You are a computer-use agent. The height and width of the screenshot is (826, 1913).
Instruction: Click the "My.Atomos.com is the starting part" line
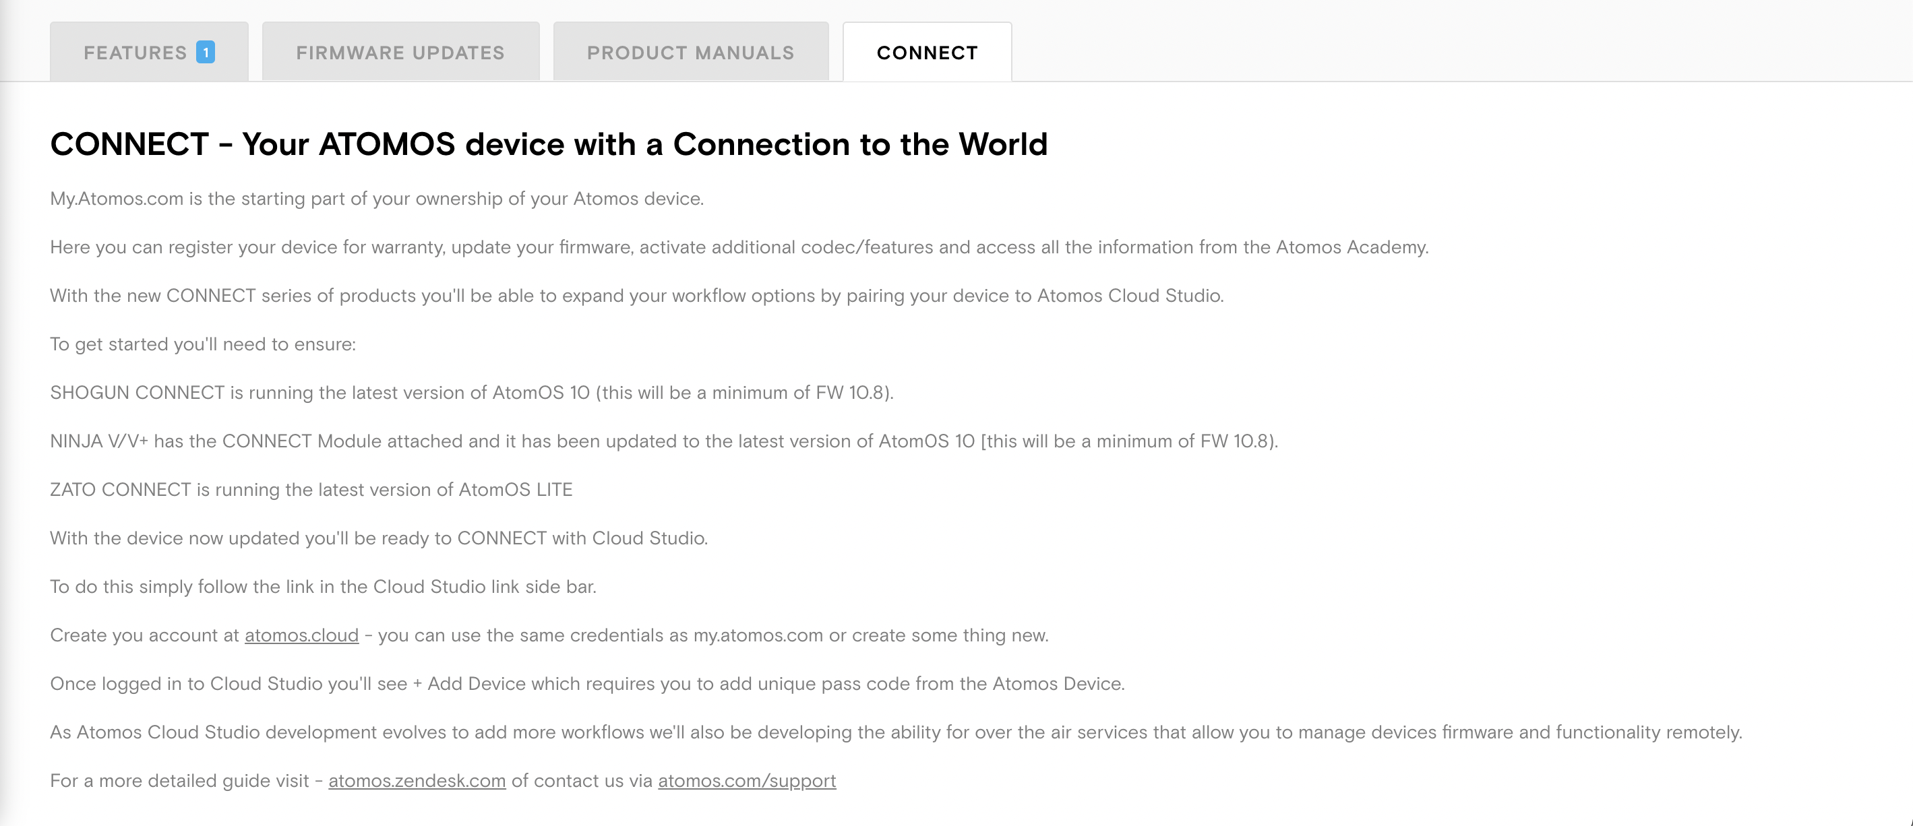[x=377, y=199]
